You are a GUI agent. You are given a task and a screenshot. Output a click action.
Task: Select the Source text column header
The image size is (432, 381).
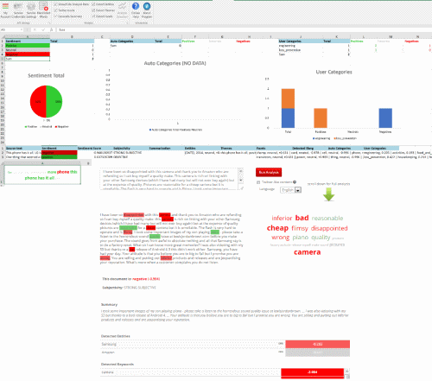(23, 148)
